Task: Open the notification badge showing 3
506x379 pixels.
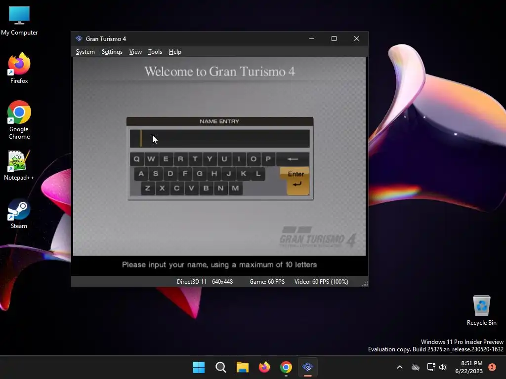Action: [x=492, y=367]
